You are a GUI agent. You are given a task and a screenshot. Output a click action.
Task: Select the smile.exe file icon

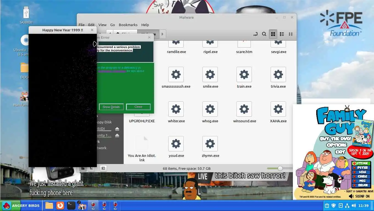[x=210, y=74]
